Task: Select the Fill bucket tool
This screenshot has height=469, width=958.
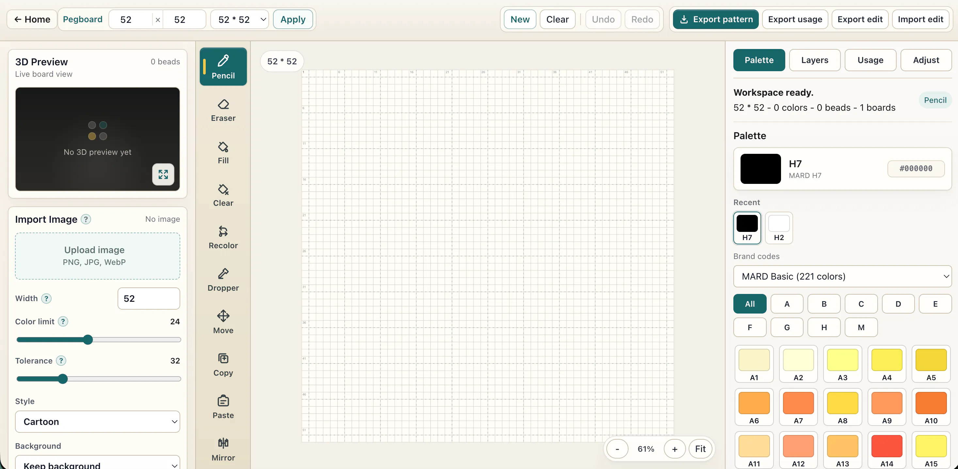Action: pos(223,153)
